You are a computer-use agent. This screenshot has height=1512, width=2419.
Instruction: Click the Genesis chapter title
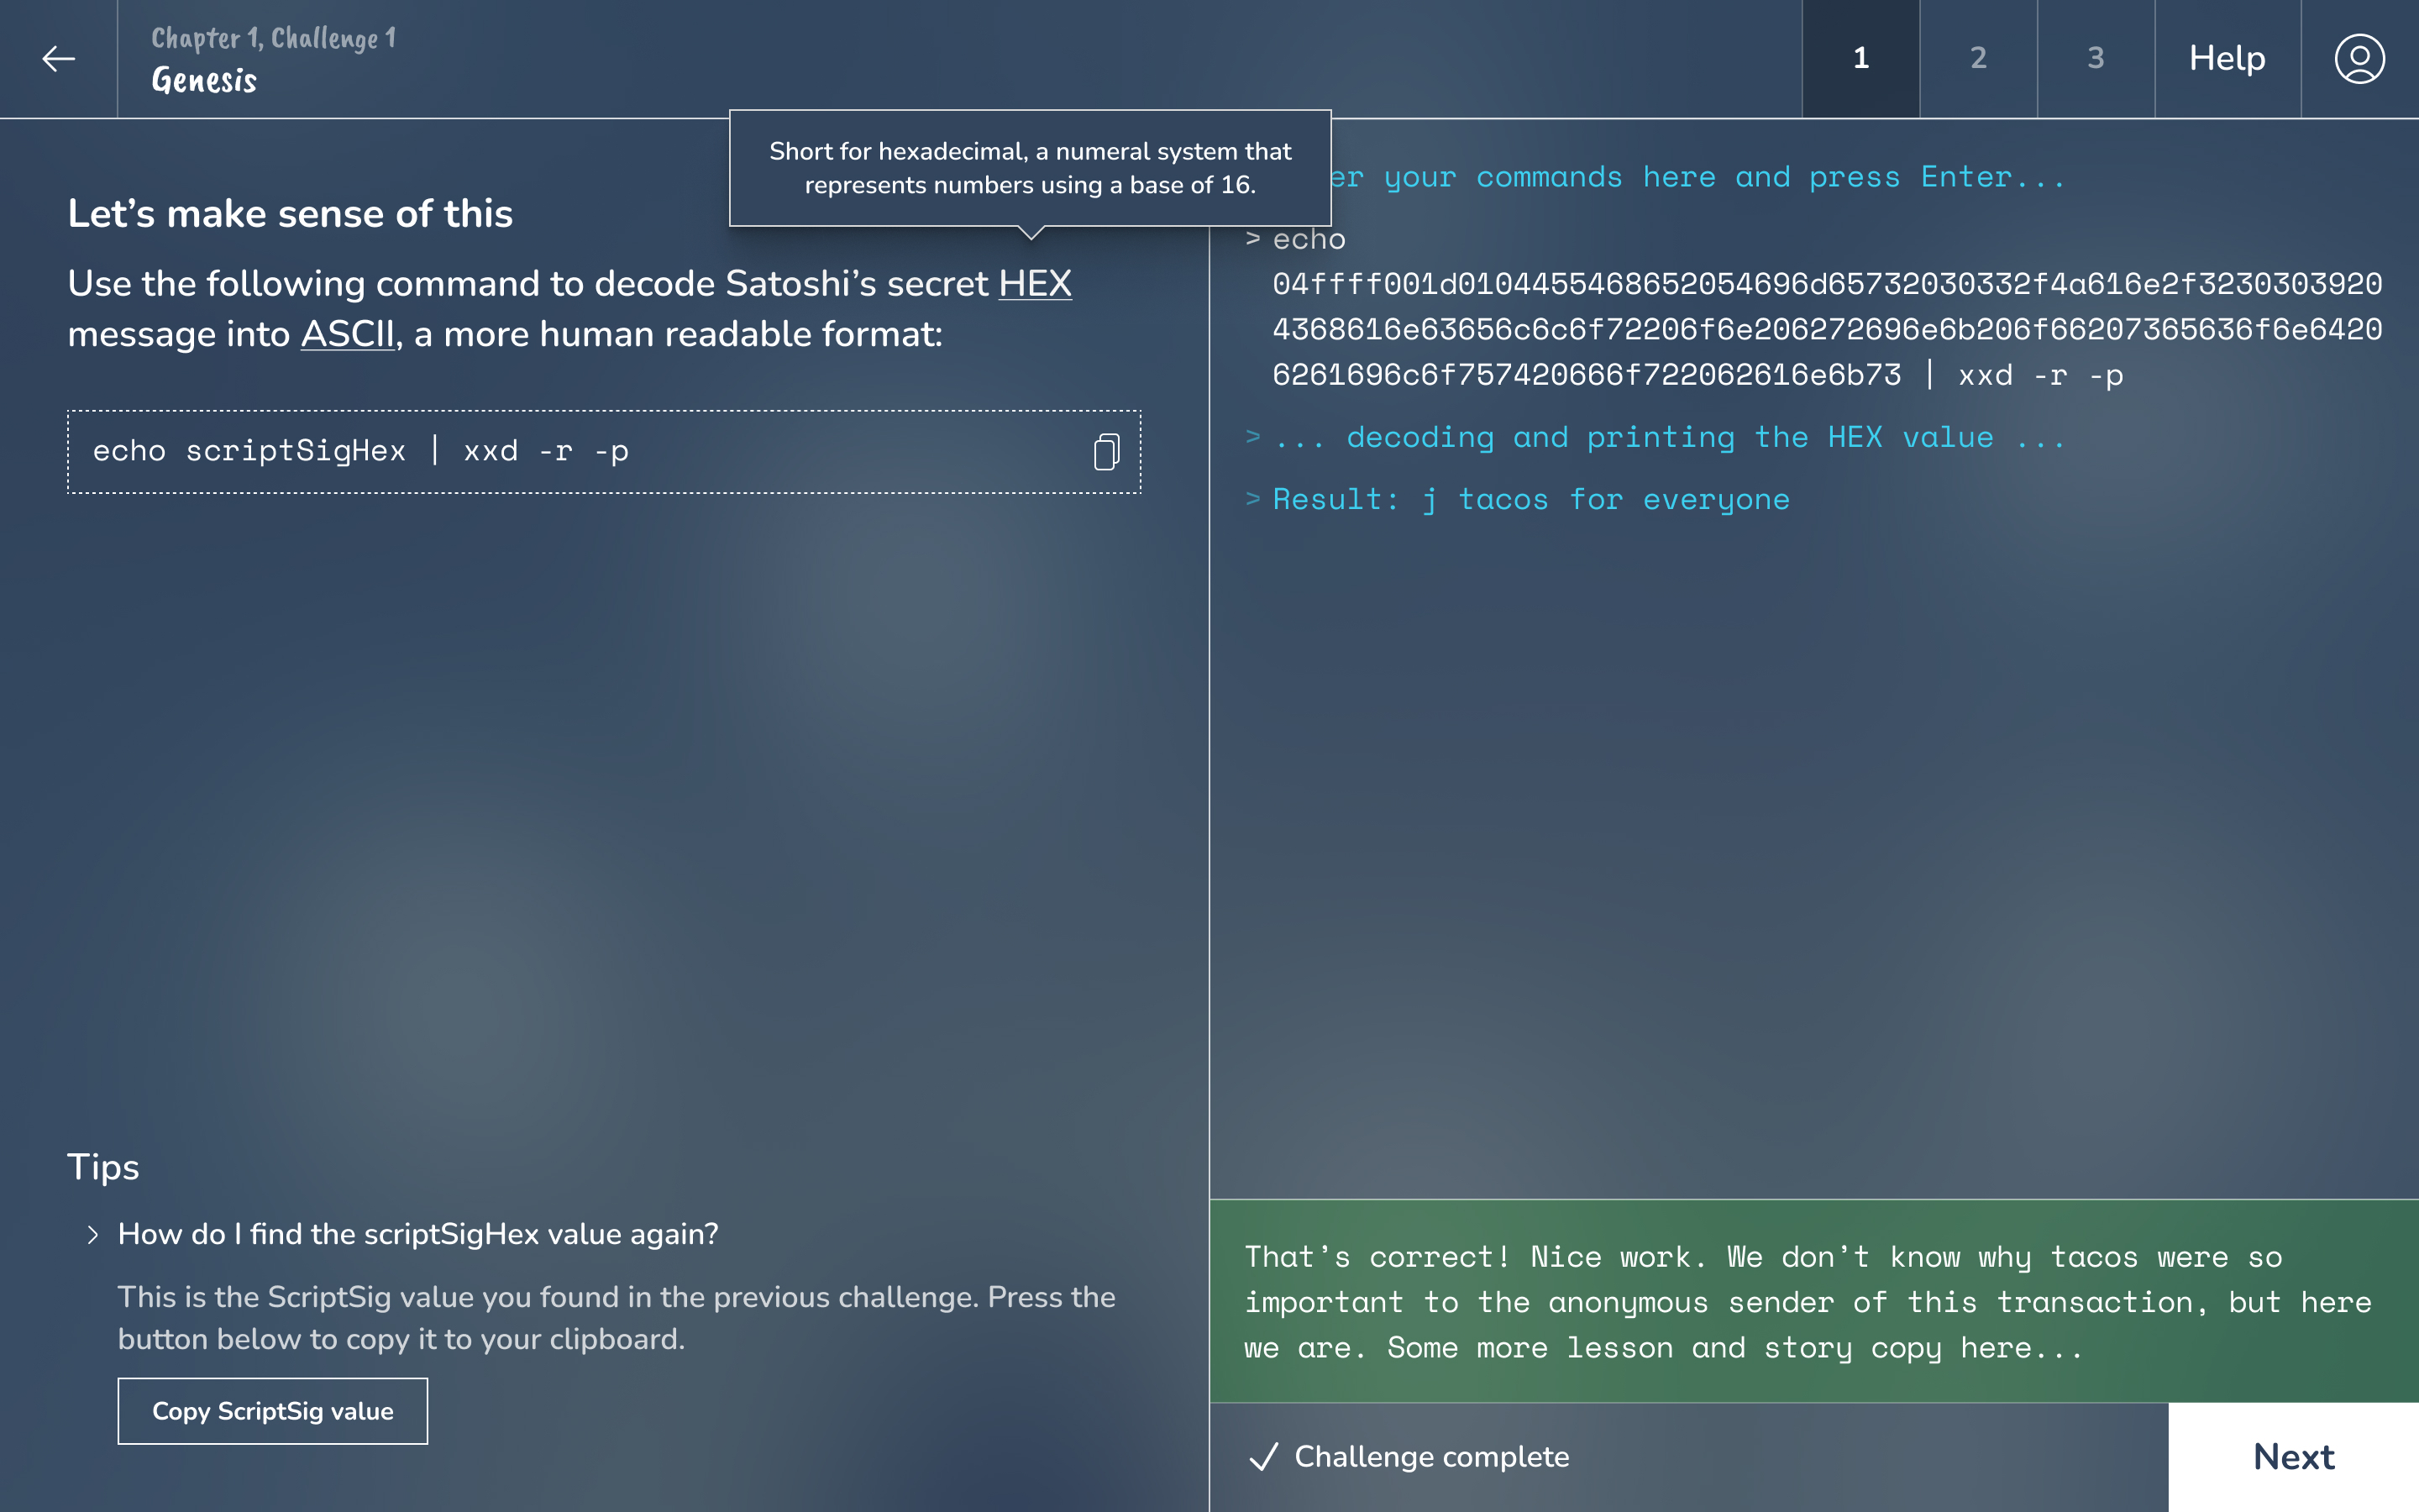tap(205, 80)
